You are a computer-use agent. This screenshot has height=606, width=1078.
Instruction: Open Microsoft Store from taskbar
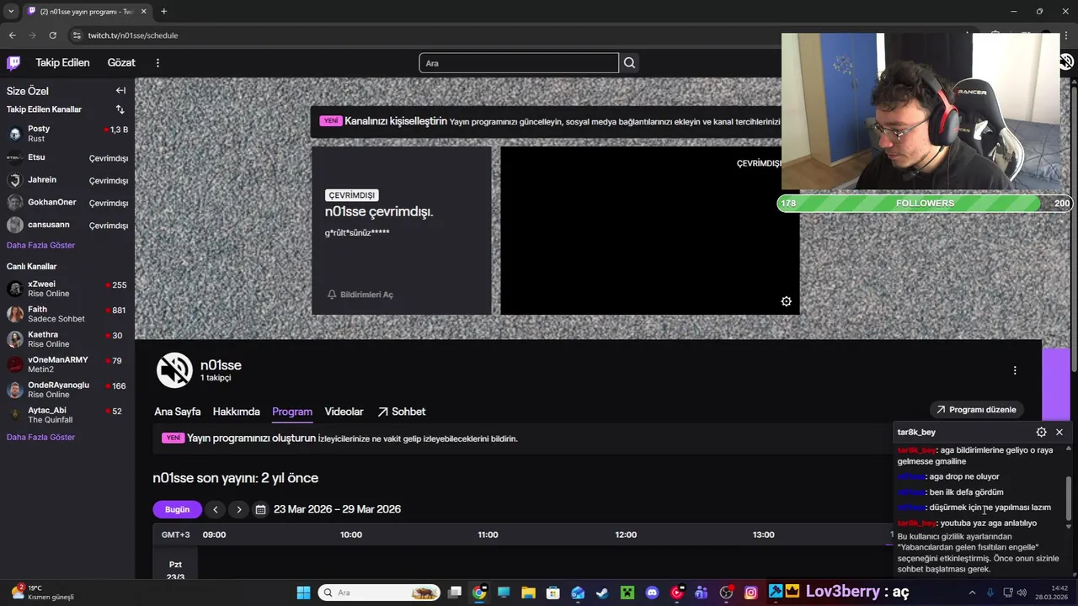click(552, 593)
